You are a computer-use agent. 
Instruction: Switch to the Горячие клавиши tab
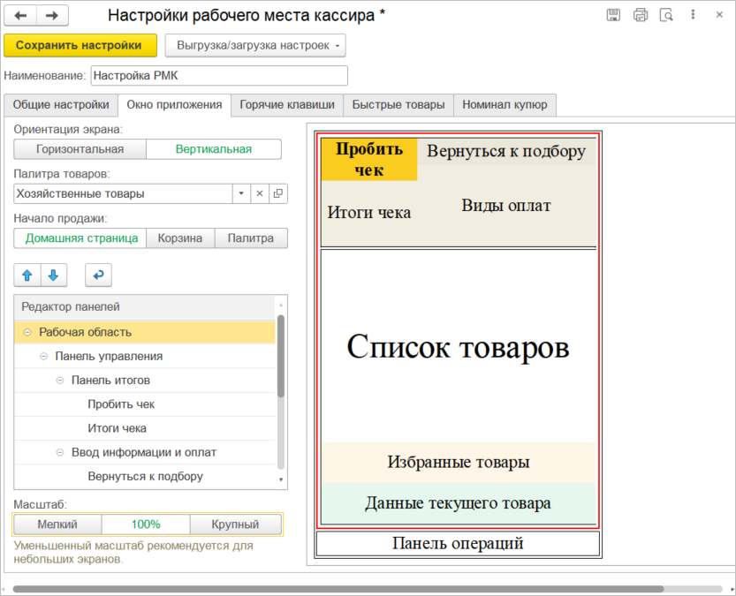[x=286, y=105]
